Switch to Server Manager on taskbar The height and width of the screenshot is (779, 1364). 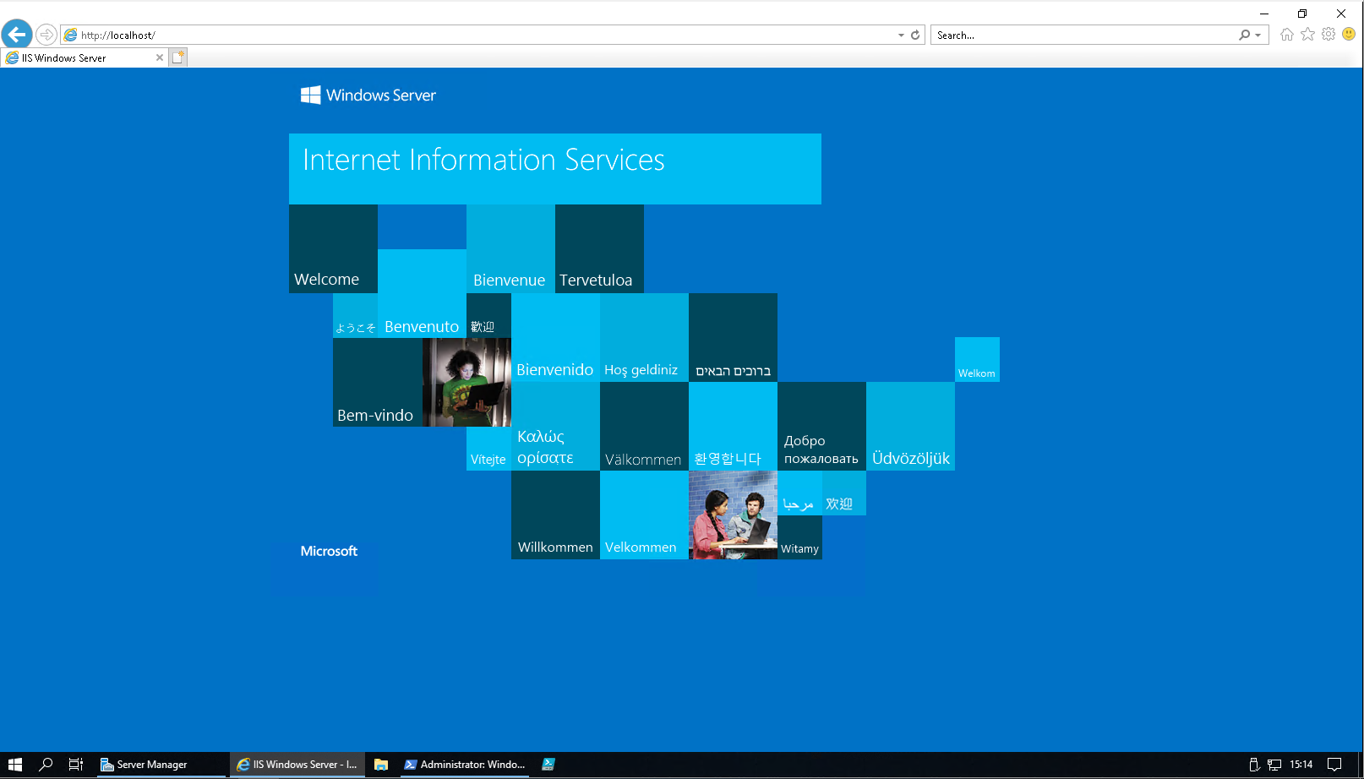(161, 765)
